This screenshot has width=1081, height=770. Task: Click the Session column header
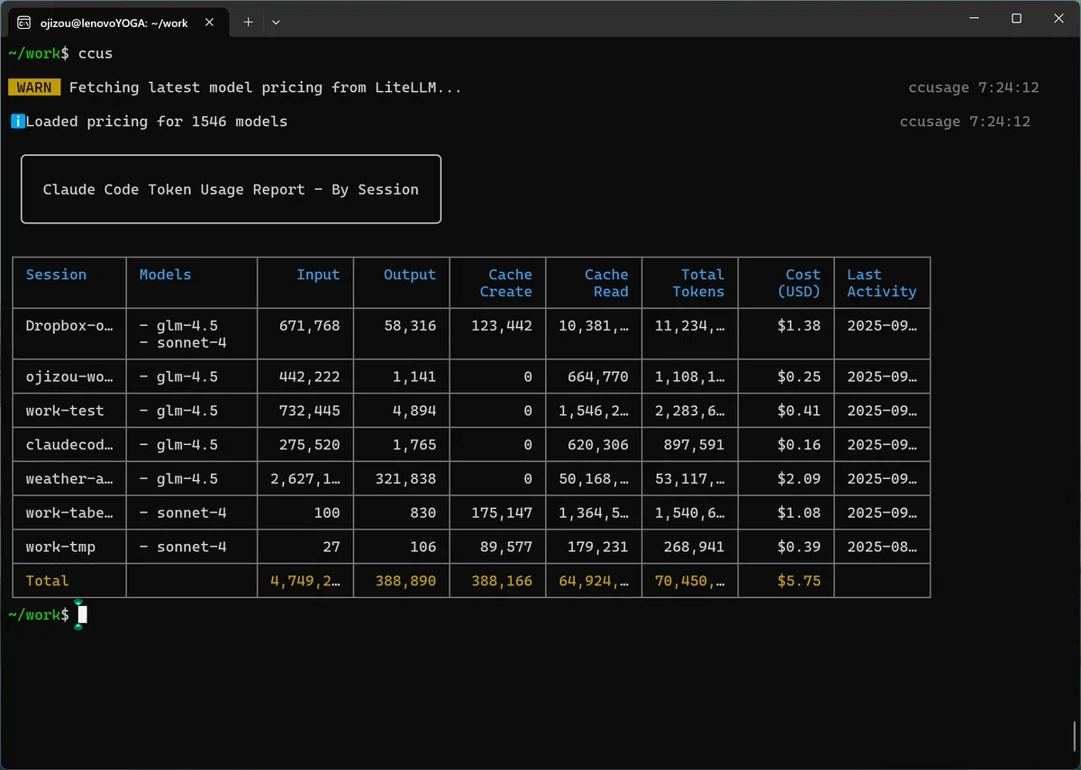(x=56, y=275)
